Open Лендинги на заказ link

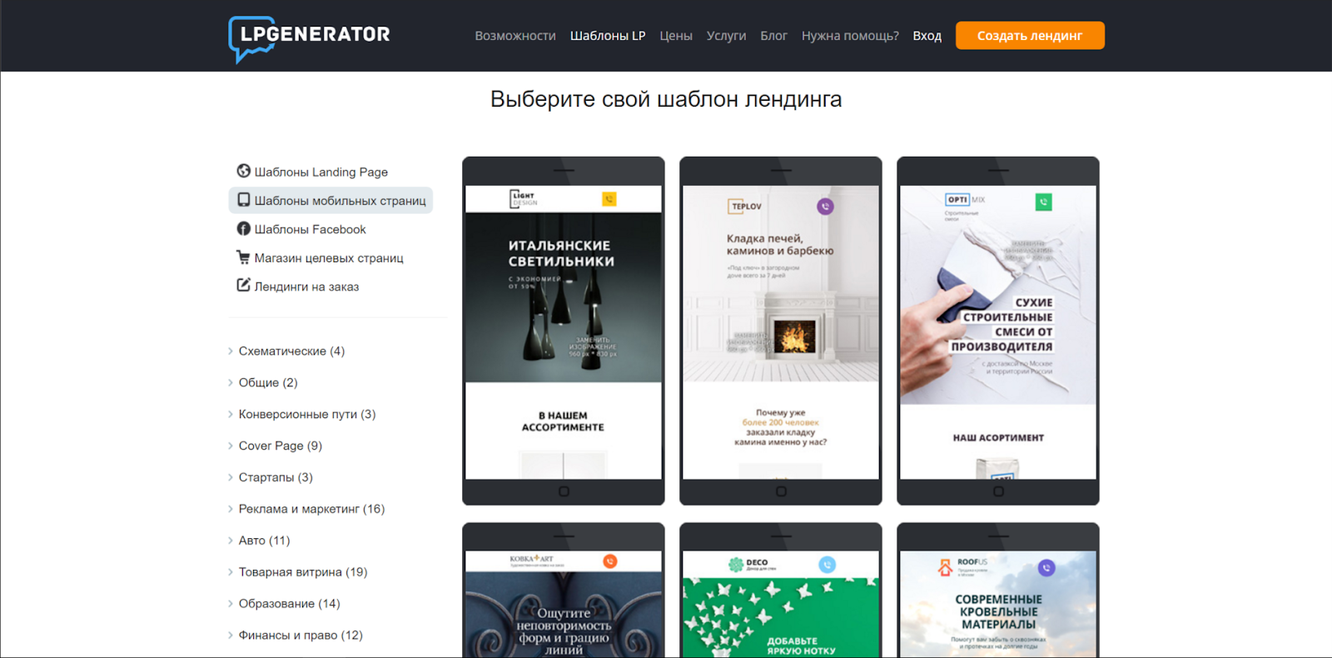[x=306, y=287]
